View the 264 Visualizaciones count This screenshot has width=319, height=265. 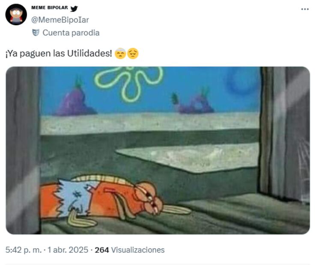130,250
